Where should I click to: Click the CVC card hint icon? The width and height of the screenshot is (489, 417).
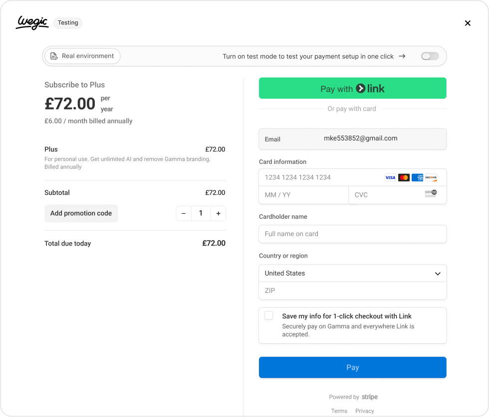(x=431, y=194)
